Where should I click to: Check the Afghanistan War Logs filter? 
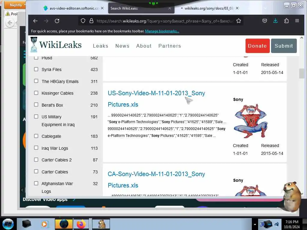[36, 183]
